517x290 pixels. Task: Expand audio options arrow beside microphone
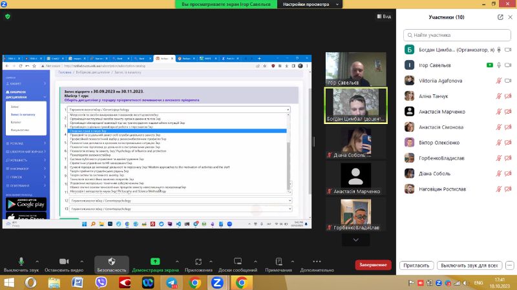click(36, 260)
